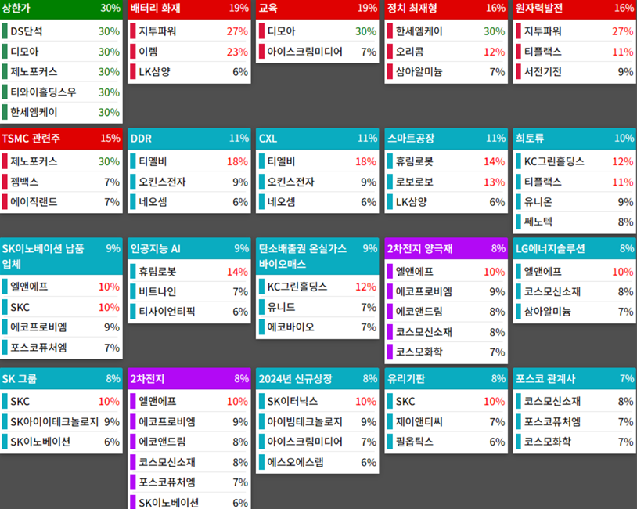
Task: Open the 유리기판 theme header
Action: [x=446, y=379]
